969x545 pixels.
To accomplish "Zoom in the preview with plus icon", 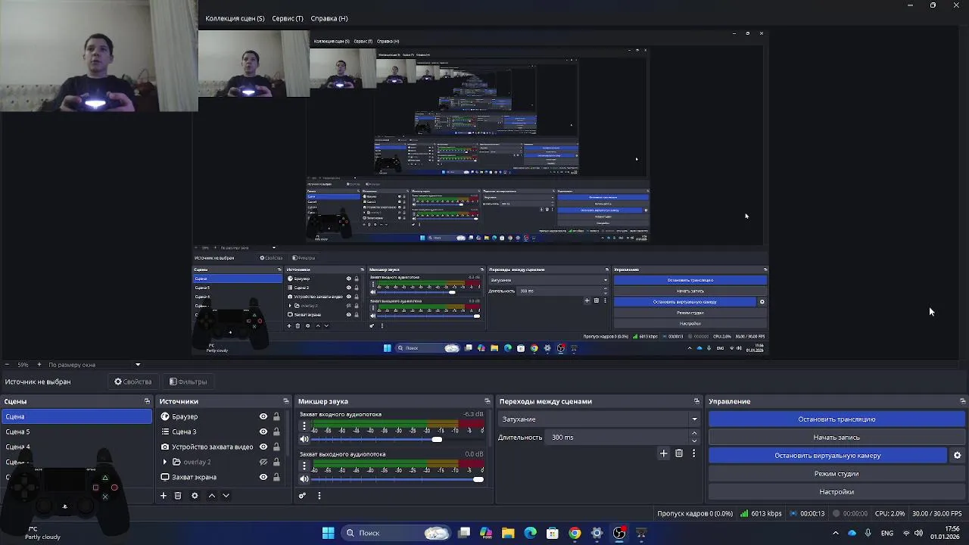I will 39,365.
